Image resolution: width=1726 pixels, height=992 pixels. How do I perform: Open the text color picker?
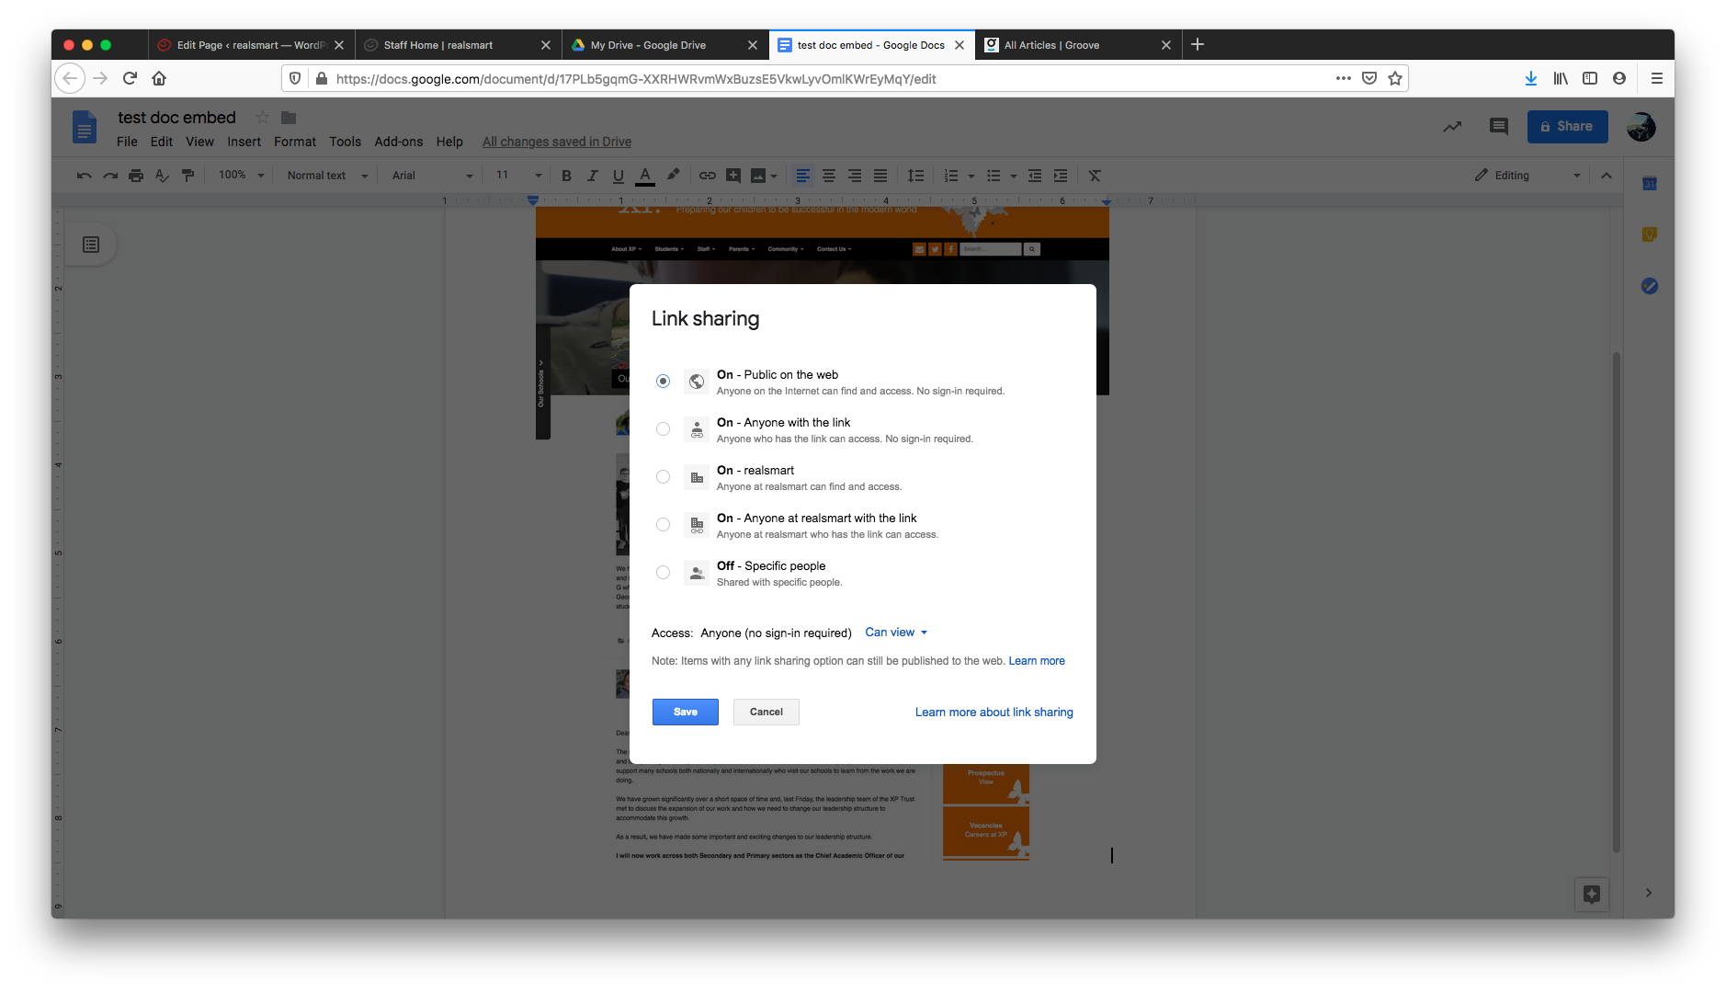pyautogui.click(x=645, y=176)
